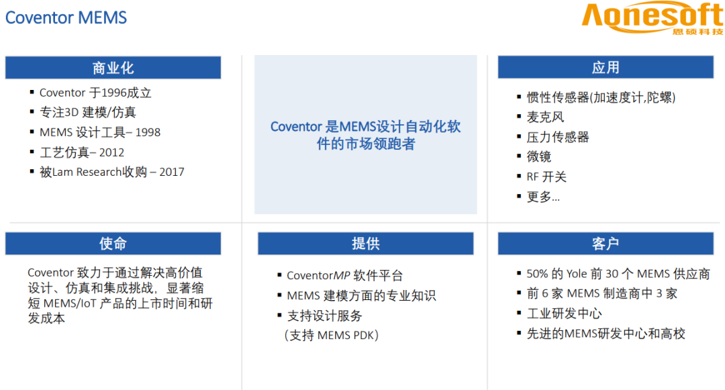Click the 客户 header box
725x390 pixels.
606,244
